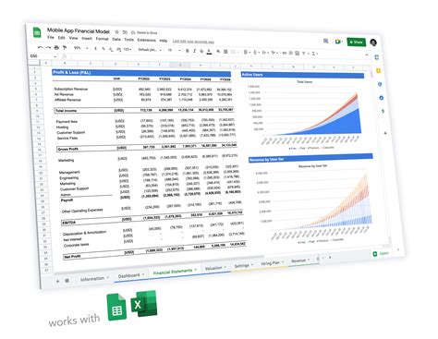Image resolution: width=438 pixels, height=339 pixels.
Task: Open the Edit menu
Action: [x=62, y=38]
